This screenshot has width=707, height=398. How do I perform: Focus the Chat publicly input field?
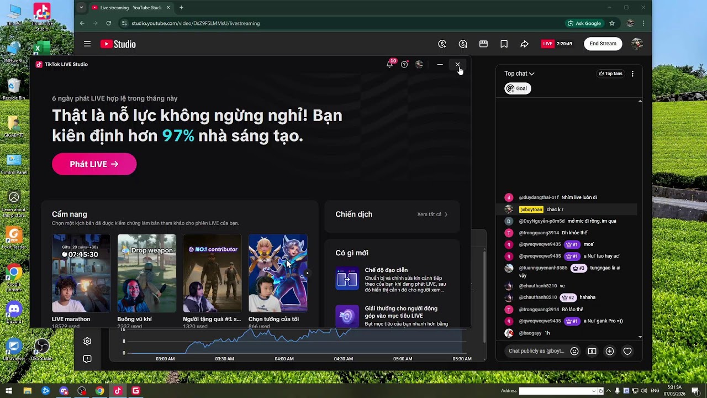click(x=536, y=351)
